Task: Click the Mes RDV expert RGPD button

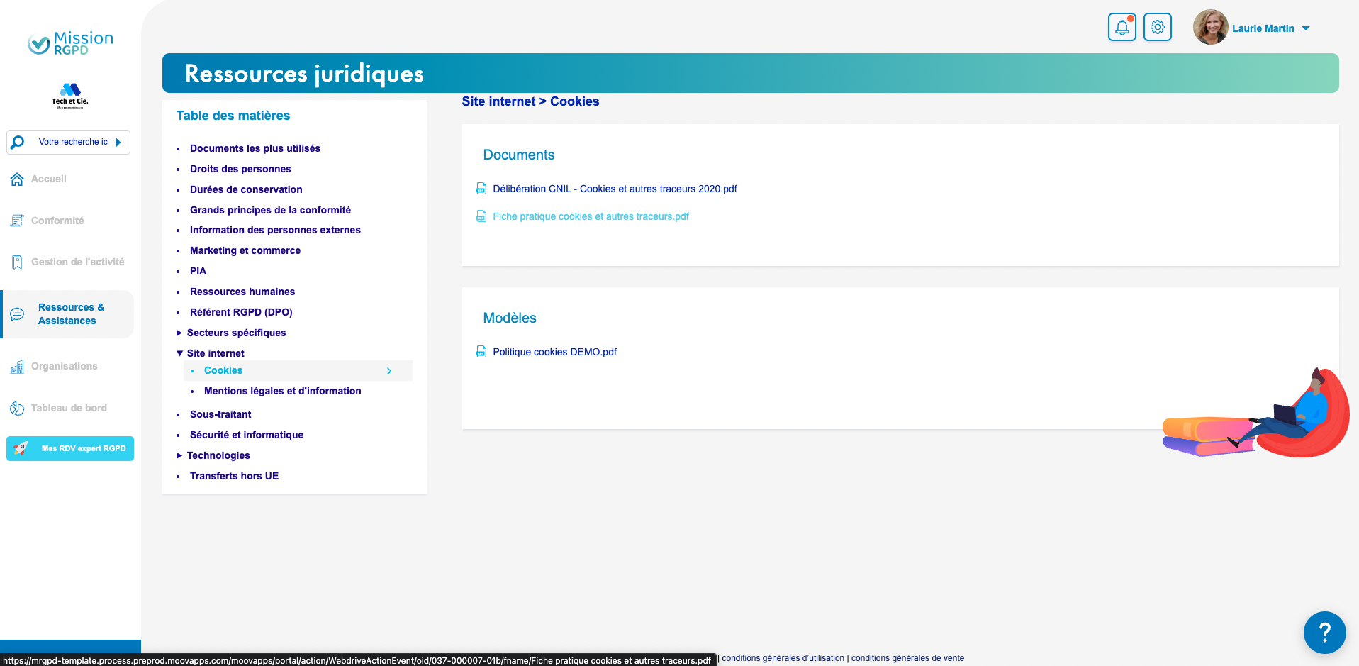Action: tap(70, 448)
